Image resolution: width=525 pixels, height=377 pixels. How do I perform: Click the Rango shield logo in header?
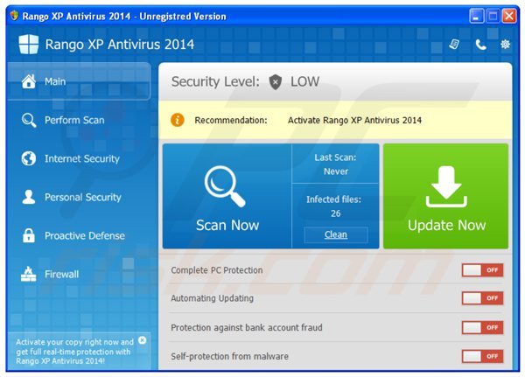(29, 45)
